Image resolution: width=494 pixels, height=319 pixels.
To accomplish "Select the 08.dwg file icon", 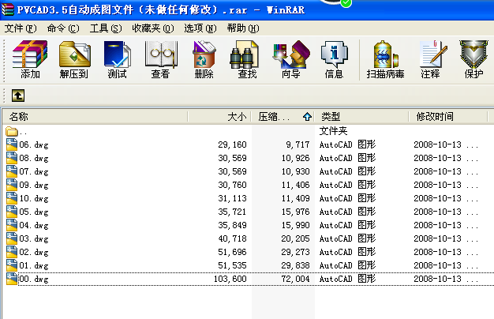I will pos(12,158).
